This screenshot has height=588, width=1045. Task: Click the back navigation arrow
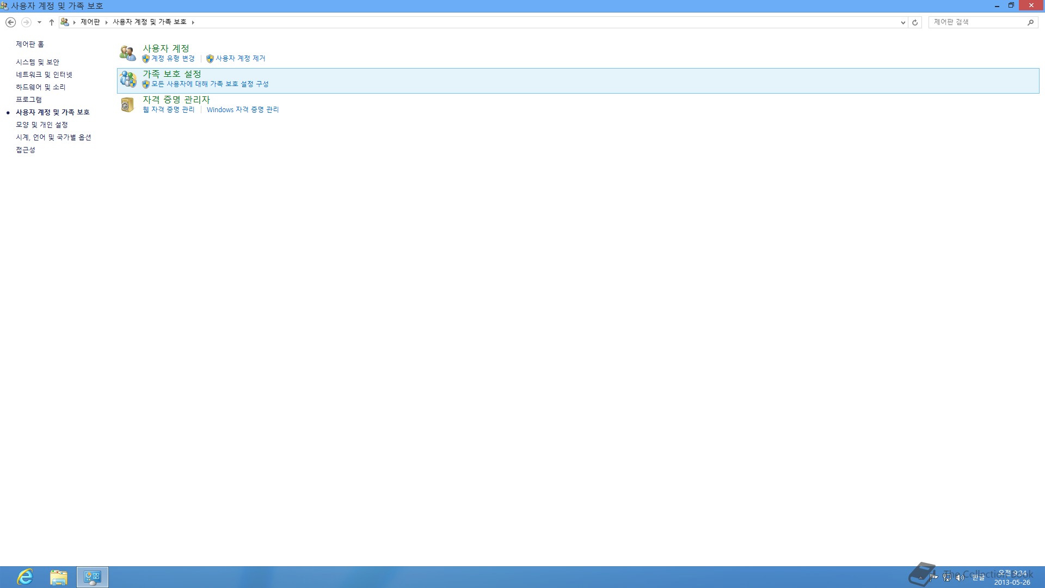point(10,22)
